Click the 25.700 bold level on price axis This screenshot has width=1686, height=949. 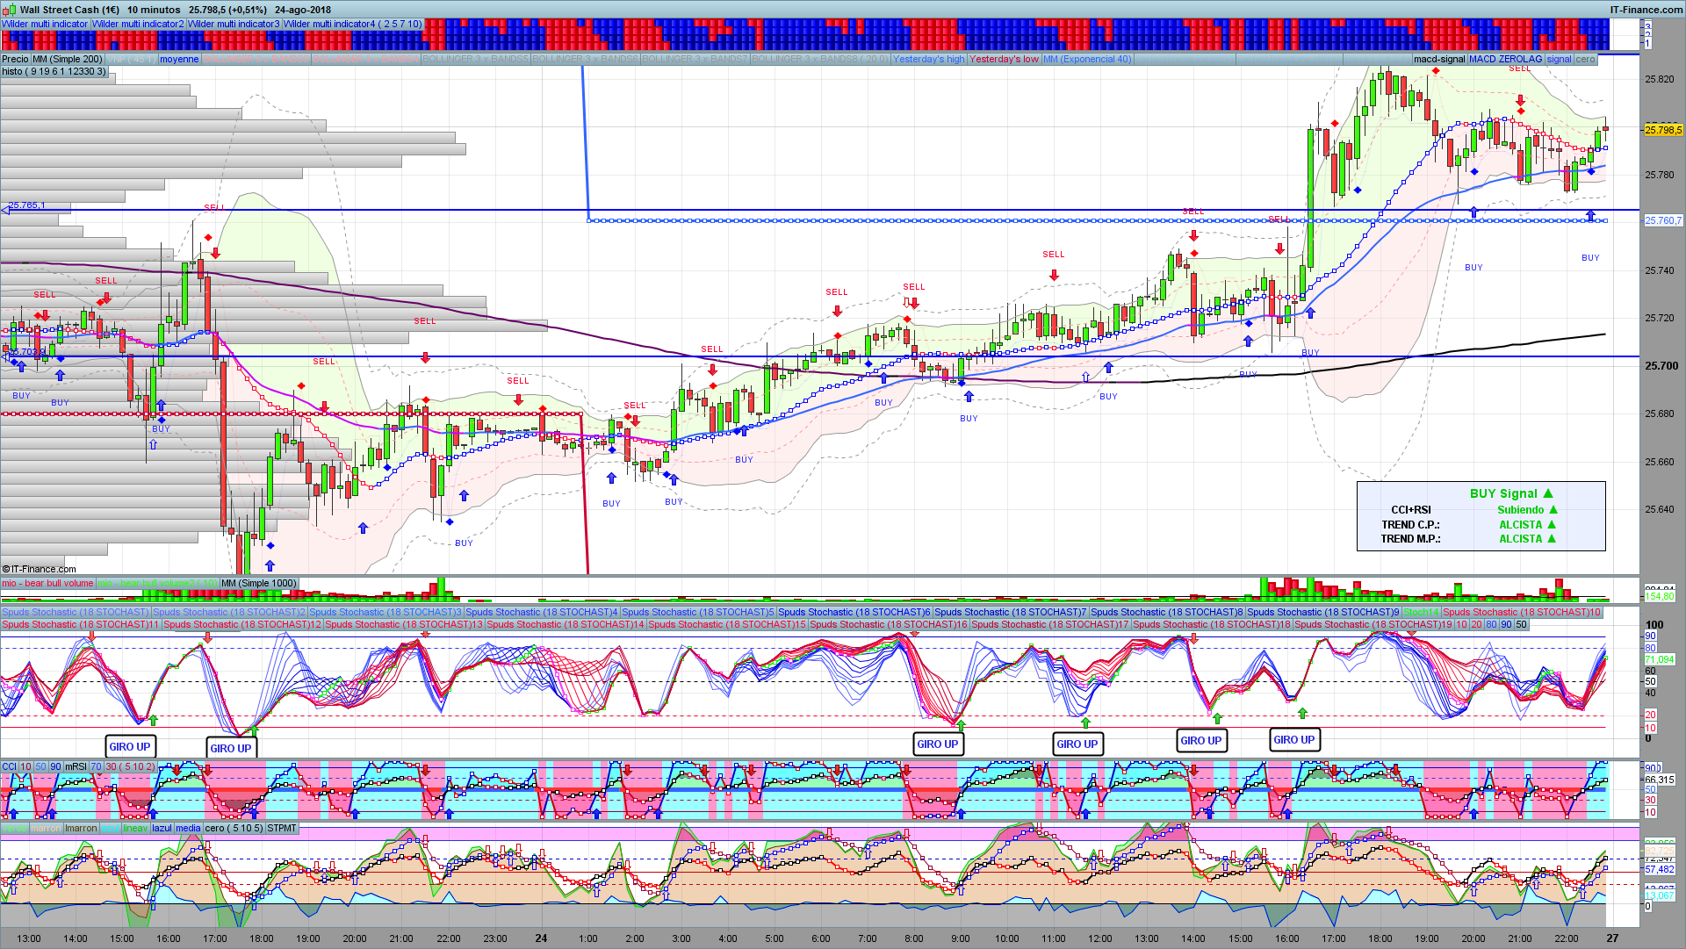(1661, 366)
